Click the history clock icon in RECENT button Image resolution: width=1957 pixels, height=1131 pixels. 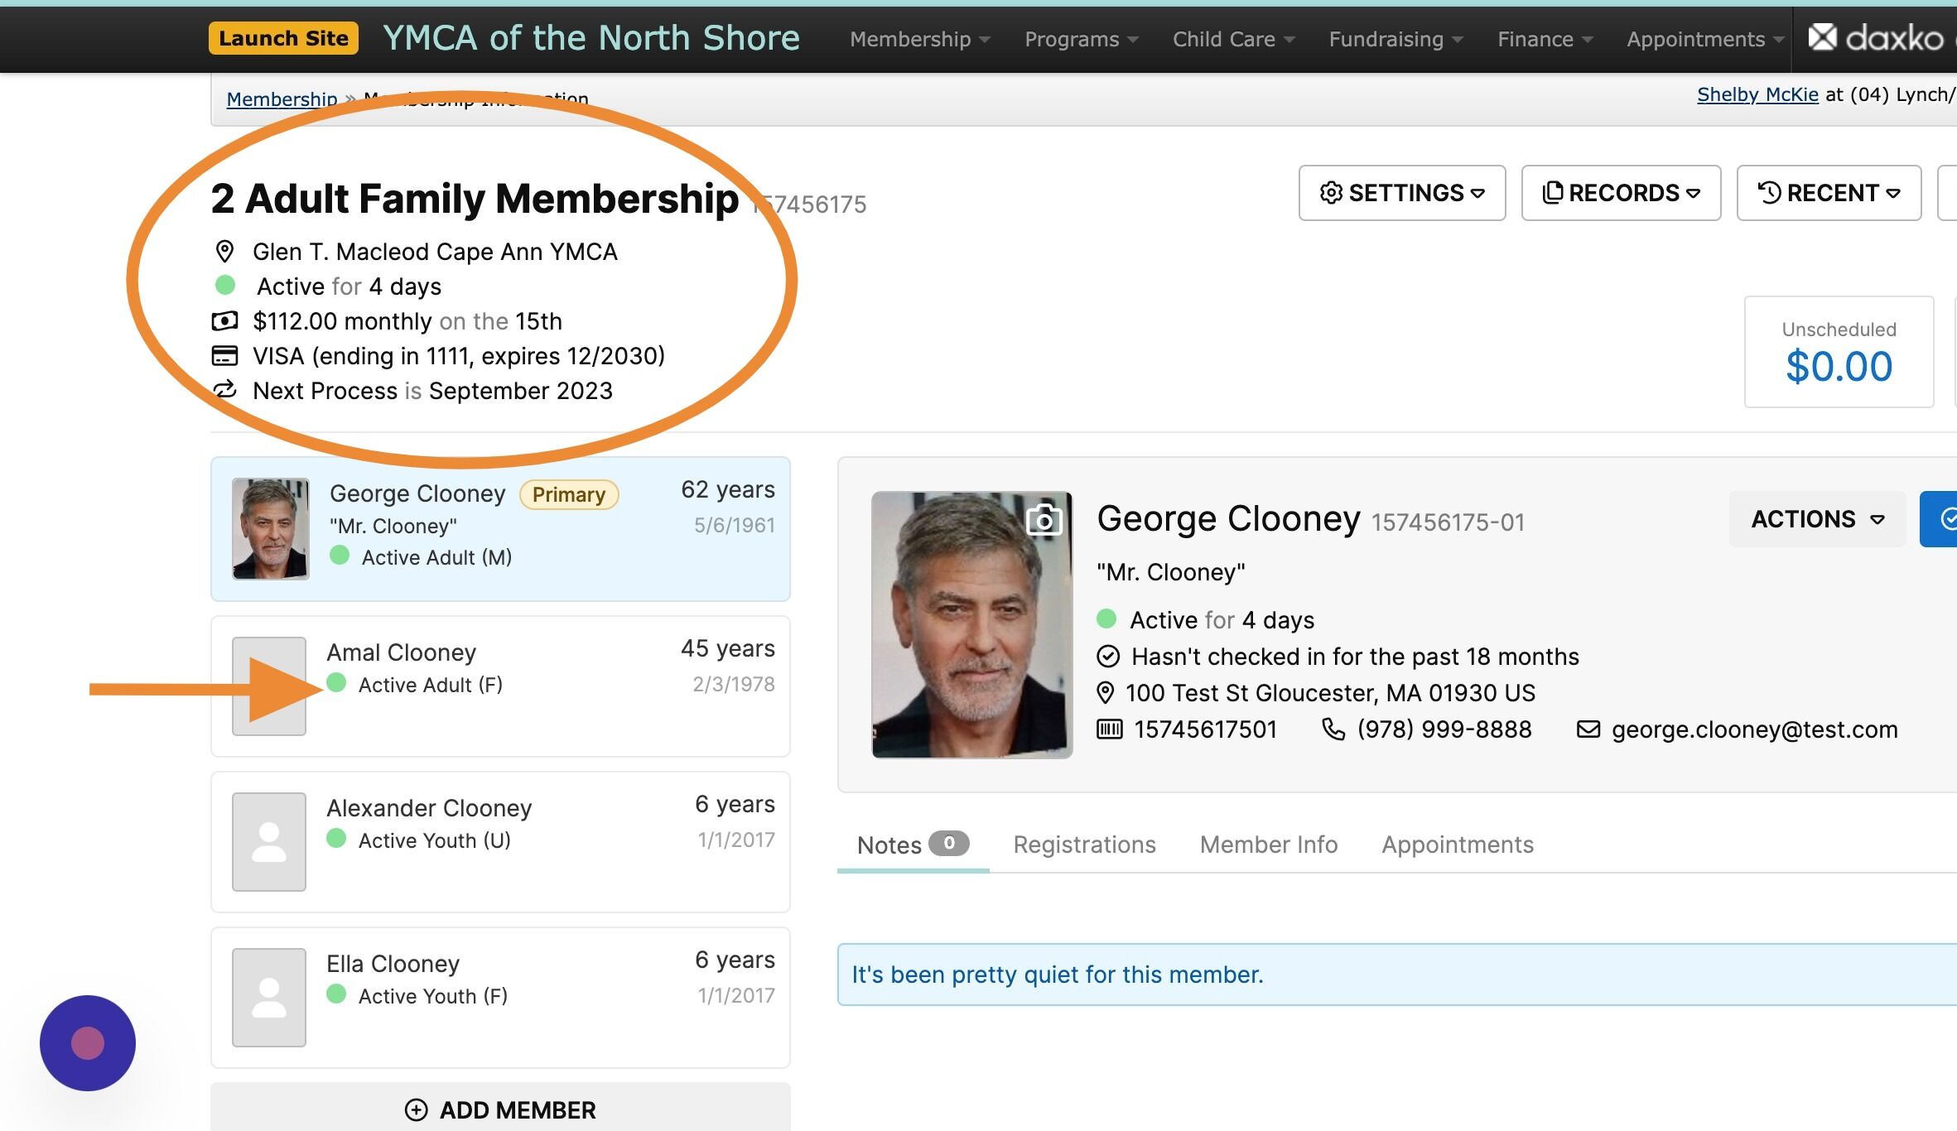tap(1769, 192)
